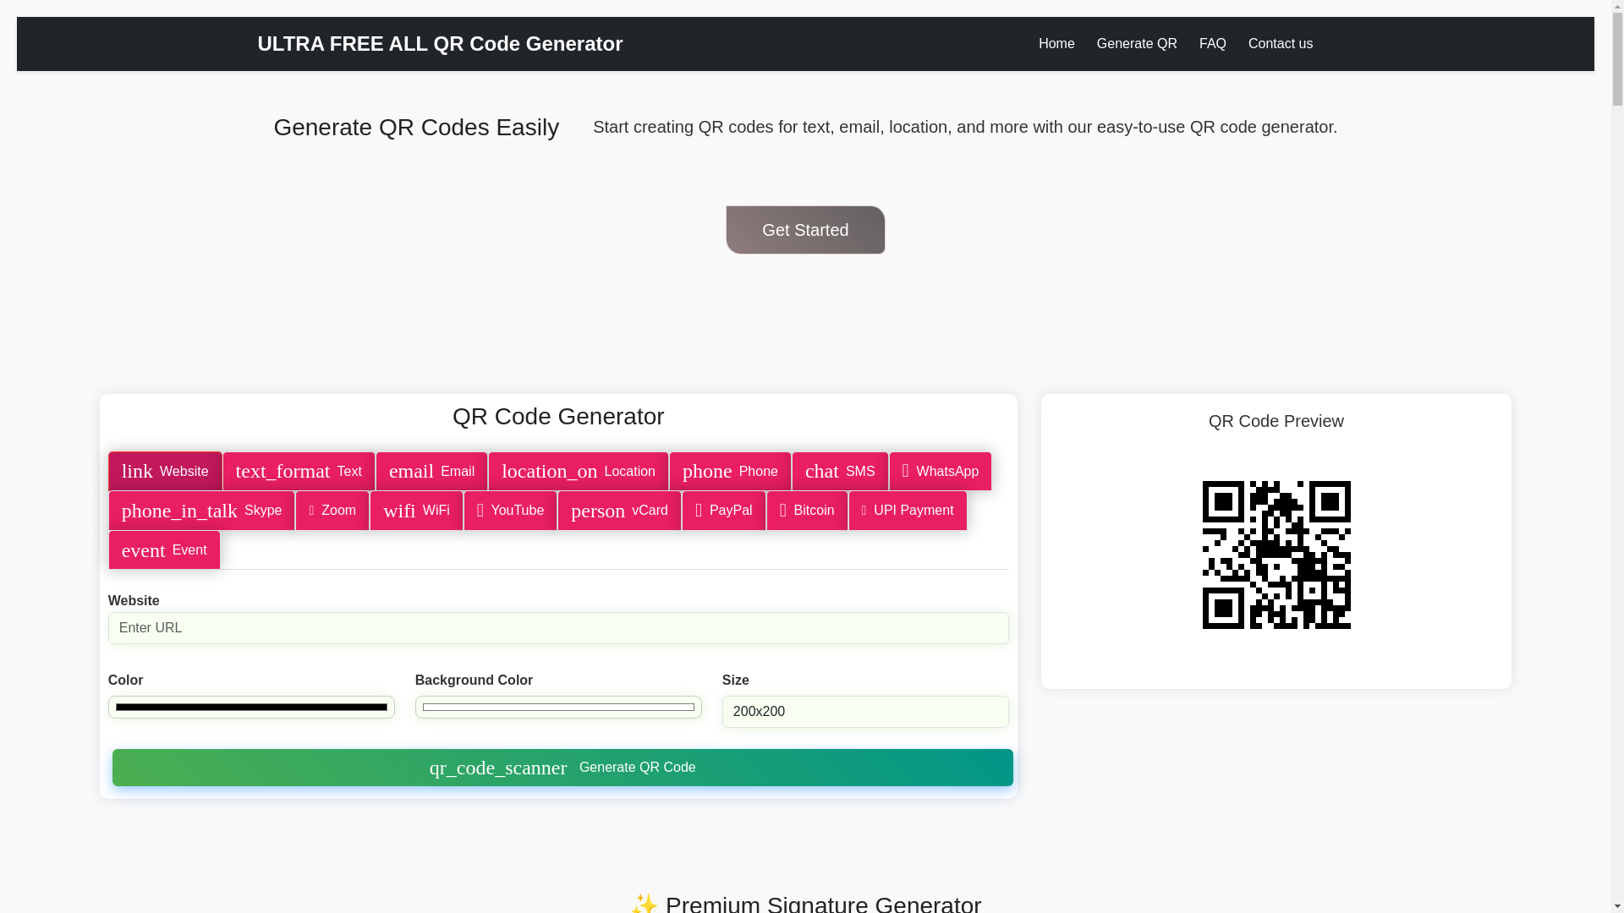Open the Email QR type tab

pyautogui.click(x=431, y=471)
